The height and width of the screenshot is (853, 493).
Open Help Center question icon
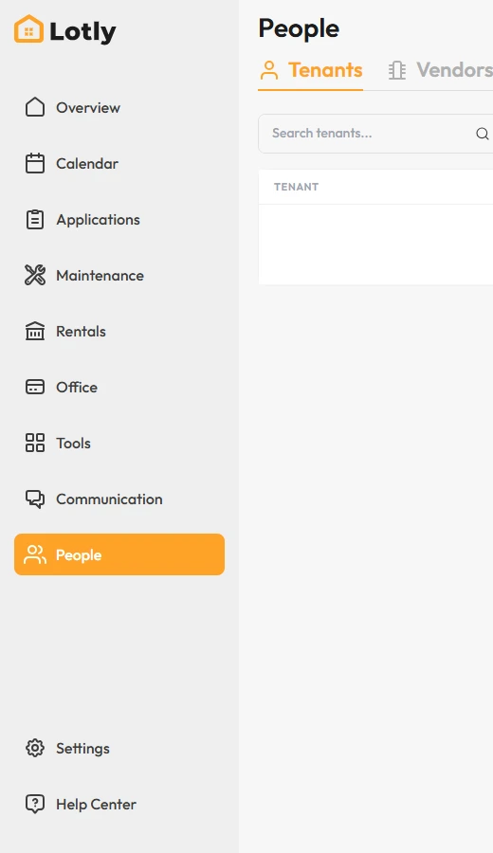click(35, 804)
